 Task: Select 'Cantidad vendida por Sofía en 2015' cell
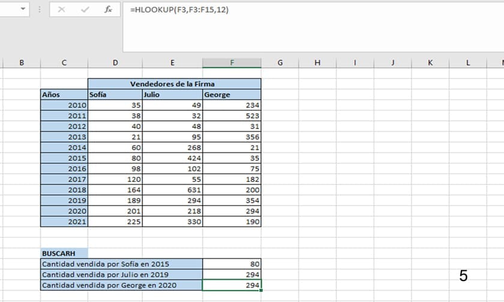coord(121,264)
